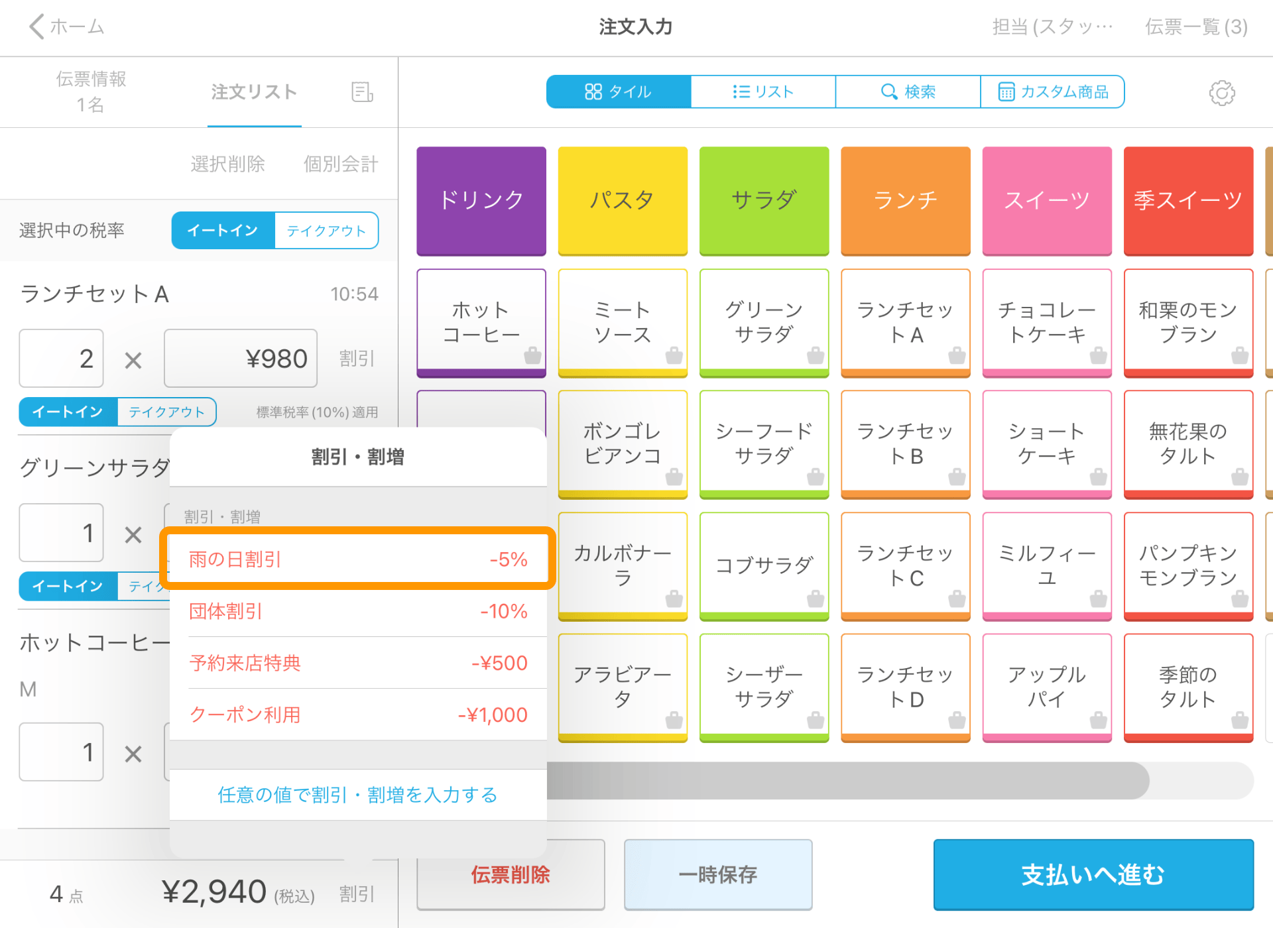Switch to リスト view

(x=763, y=91)
